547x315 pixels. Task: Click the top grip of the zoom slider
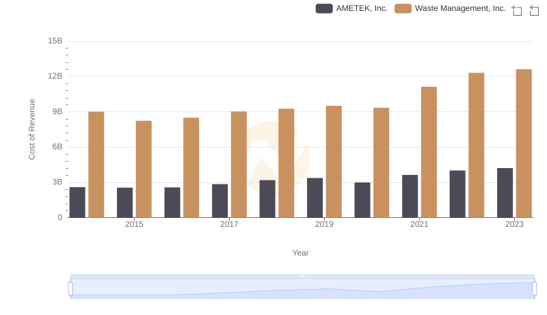(x=302, y=276)
